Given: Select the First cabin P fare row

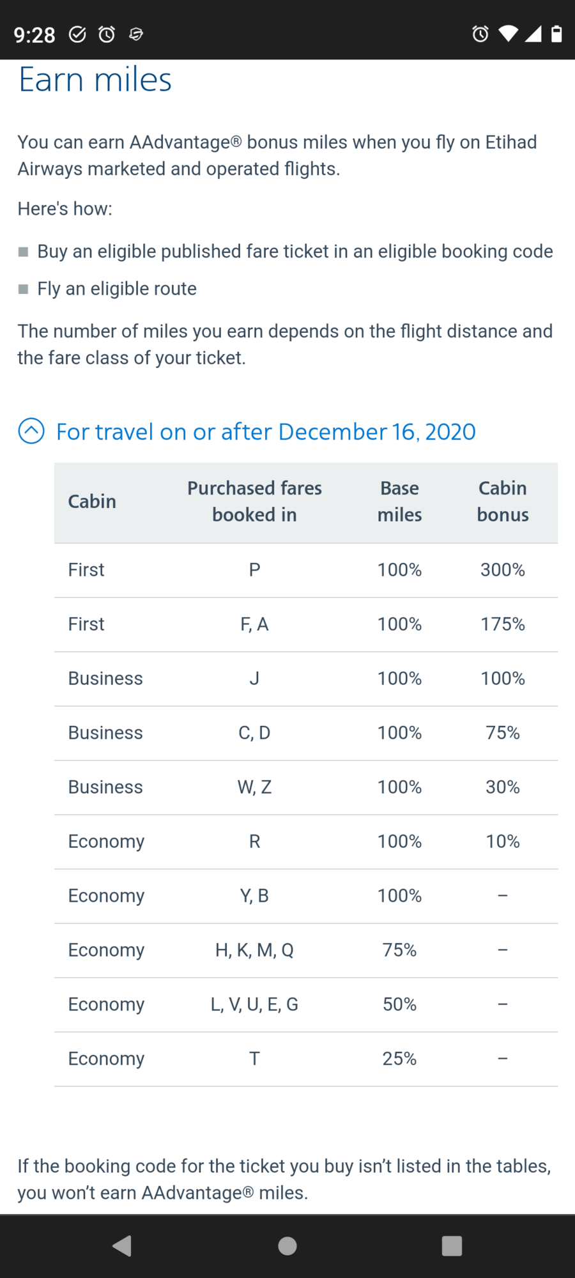Looking at the screenshot, I should [306, 571].
